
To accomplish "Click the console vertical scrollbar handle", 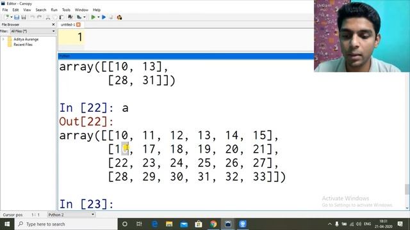I will 407,189.
